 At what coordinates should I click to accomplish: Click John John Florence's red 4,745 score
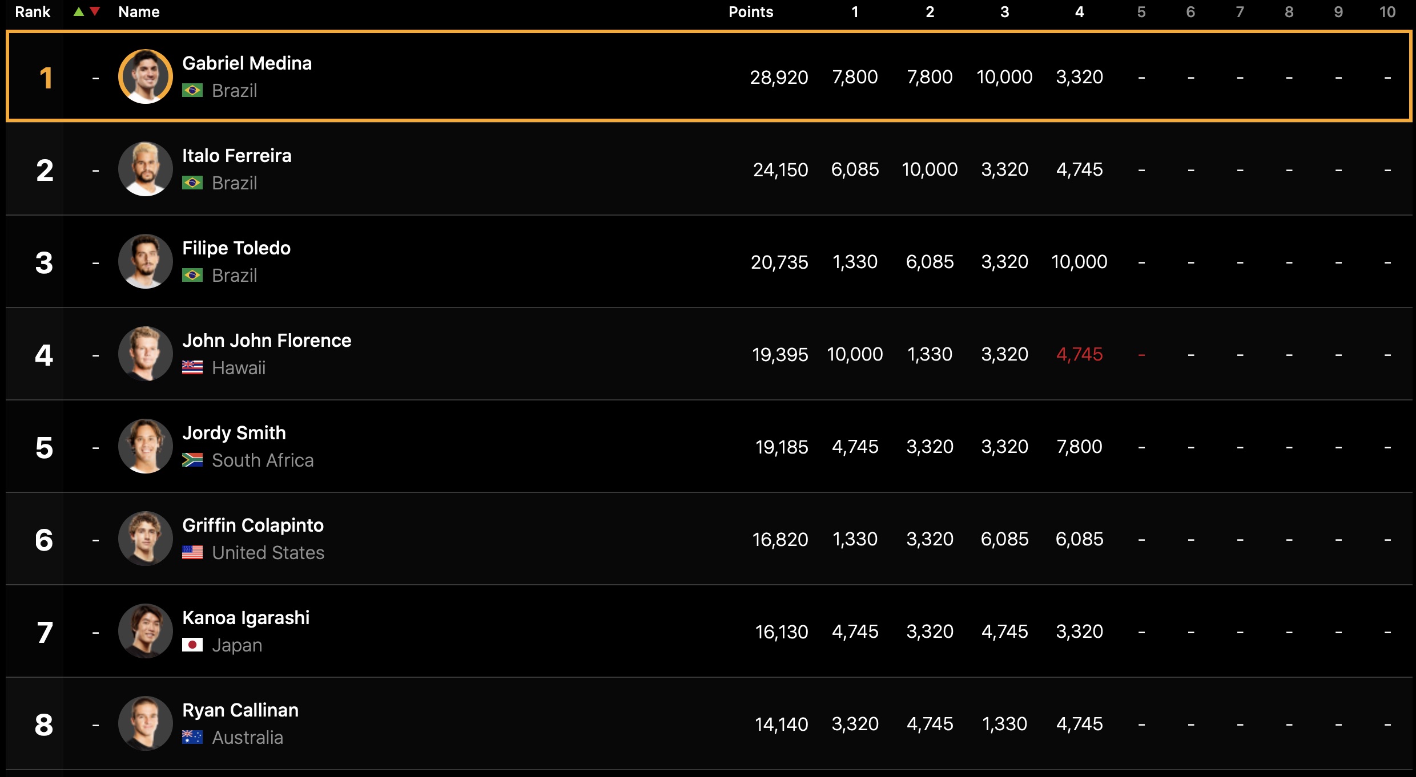1079,354
